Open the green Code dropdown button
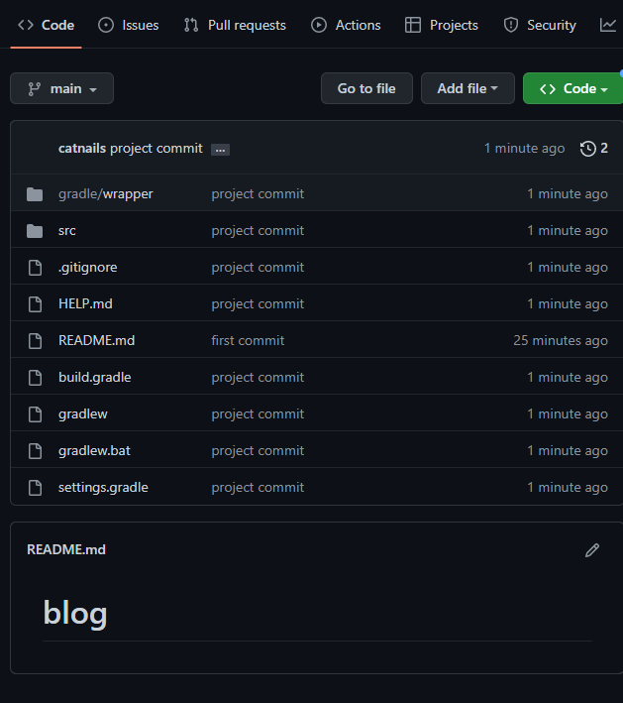 pyautogui.click(x=572, y=88)
